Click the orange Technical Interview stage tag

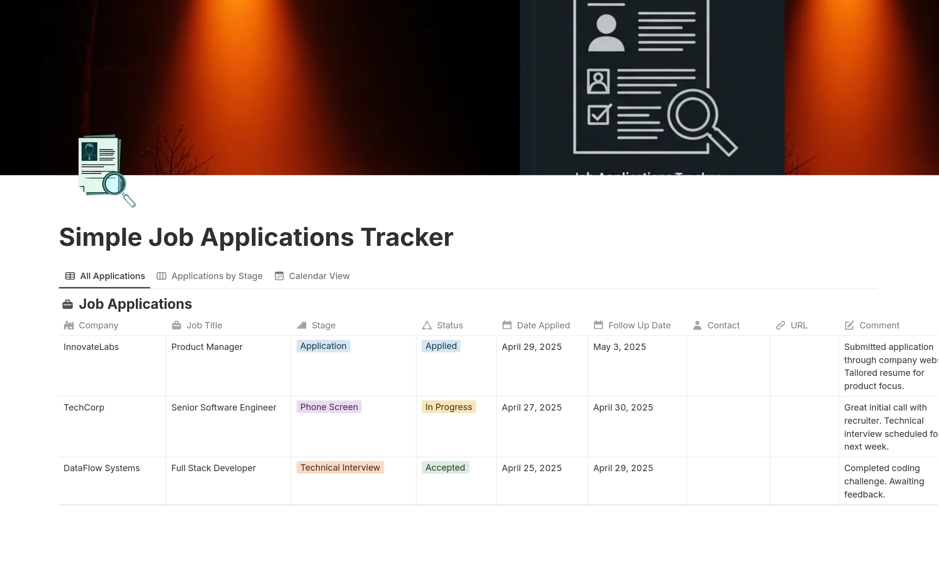click(x=340, y=468)
